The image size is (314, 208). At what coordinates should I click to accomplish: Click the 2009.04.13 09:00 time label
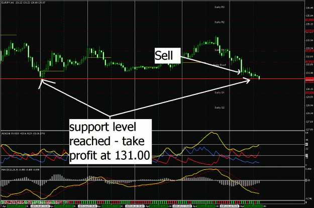(182, 206)
